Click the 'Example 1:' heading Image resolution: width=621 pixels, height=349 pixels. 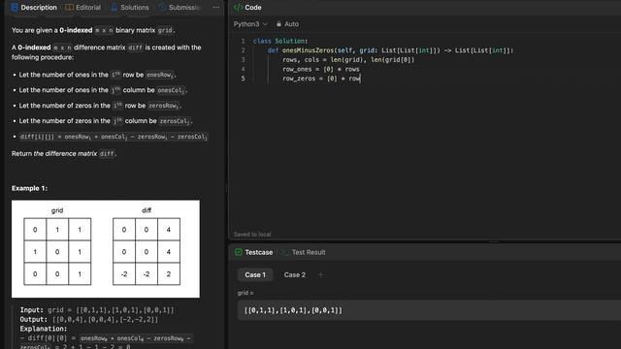[30, 188]
